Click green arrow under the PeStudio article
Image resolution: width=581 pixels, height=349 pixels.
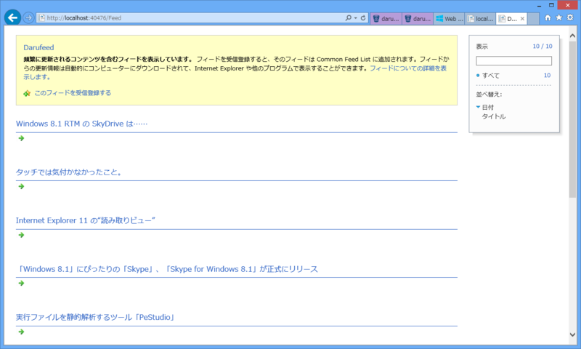pos(21,332)
